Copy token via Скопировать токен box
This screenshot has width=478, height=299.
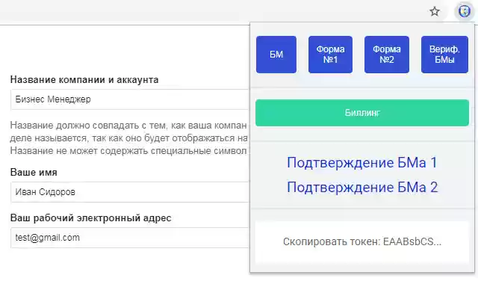pos(362,241)
